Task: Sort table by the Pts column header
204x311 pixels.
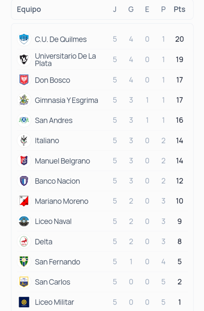Action: click(x=179, y=9)
